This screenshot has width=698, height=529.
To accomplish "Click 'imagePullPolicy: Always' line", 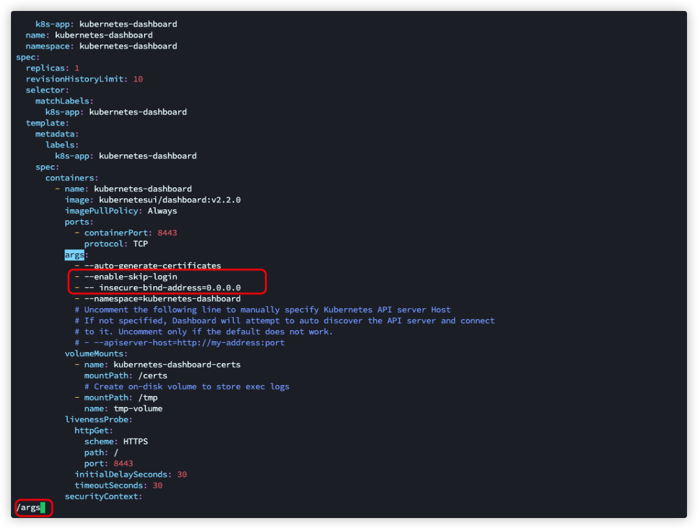I will tap(121, 211).
